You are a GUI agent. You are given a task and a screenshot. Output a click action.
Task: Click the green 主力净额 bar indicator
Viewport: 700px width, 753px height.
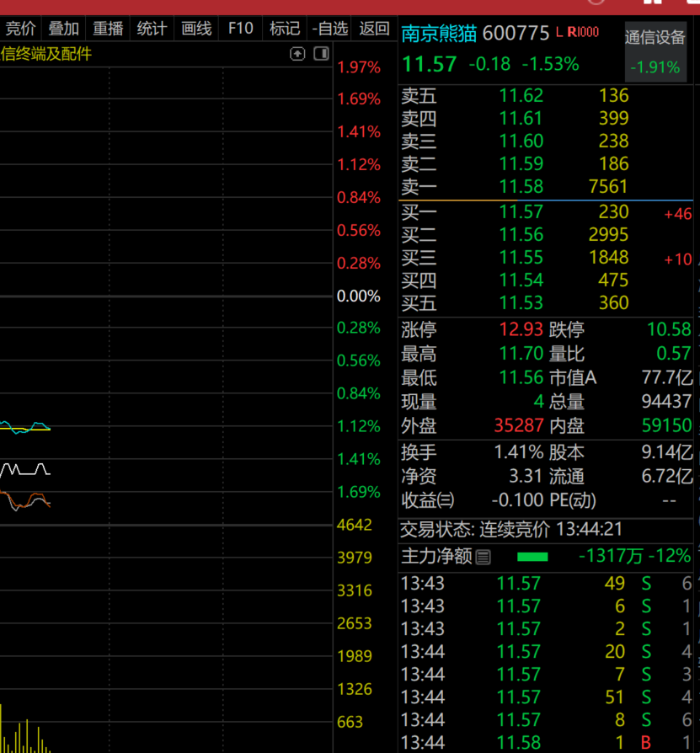point(532,557)
